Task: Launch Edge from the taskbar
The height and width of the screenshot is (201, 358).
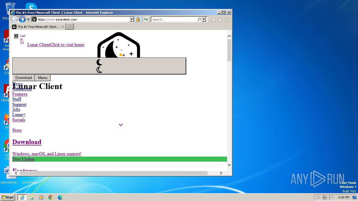Action: coord(60,197)
